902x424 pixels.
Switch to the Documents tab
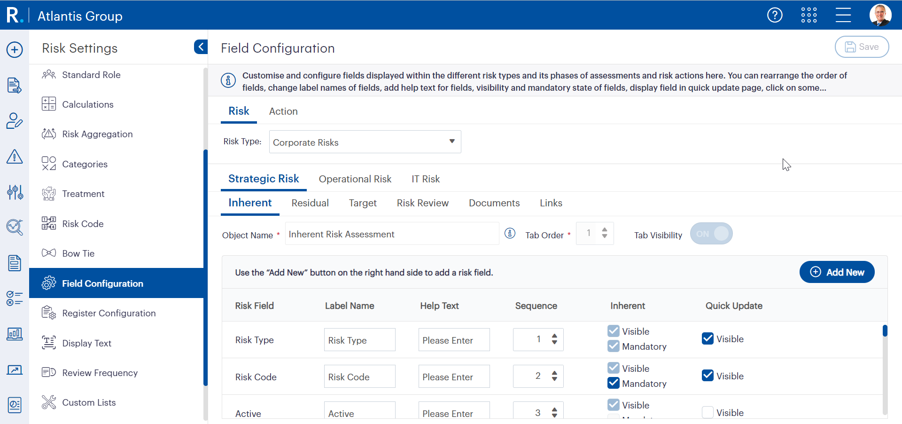click(x=494, y=203)
